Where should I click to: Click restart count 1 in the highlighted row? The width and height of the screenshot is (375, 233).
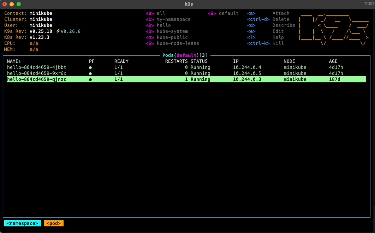coord(186,79)
